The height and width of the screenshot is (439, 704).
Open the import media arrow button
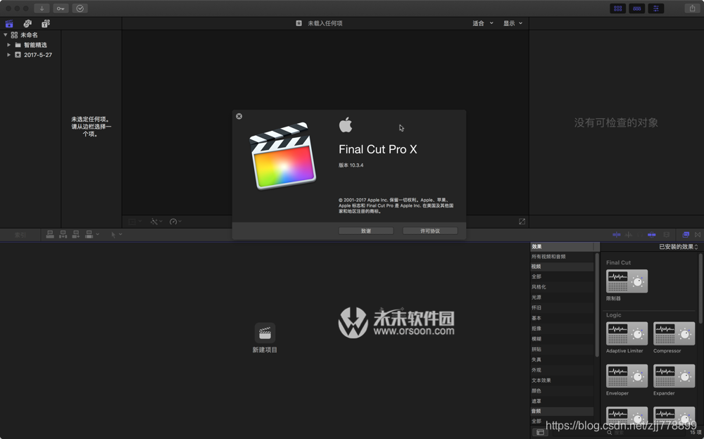click(x=42, y=8)
